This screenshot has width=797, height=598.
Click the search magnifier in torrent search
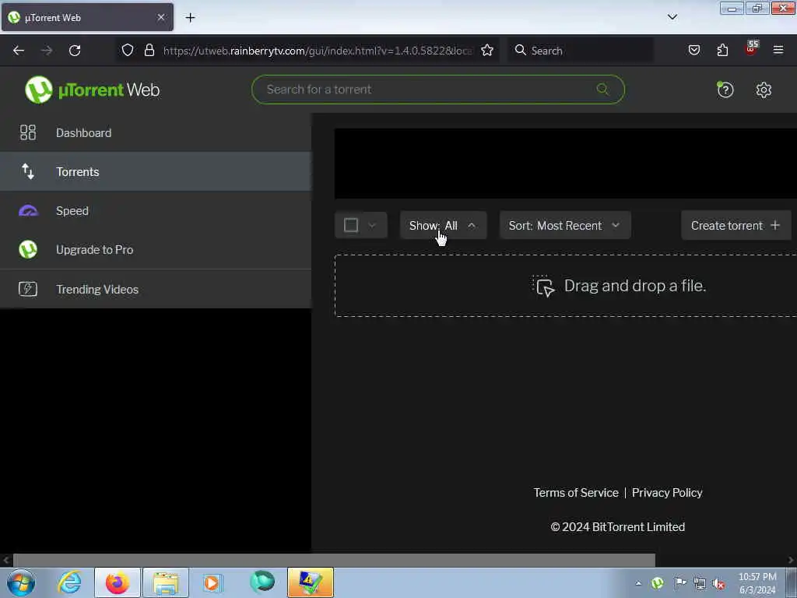tap(602, 90)
